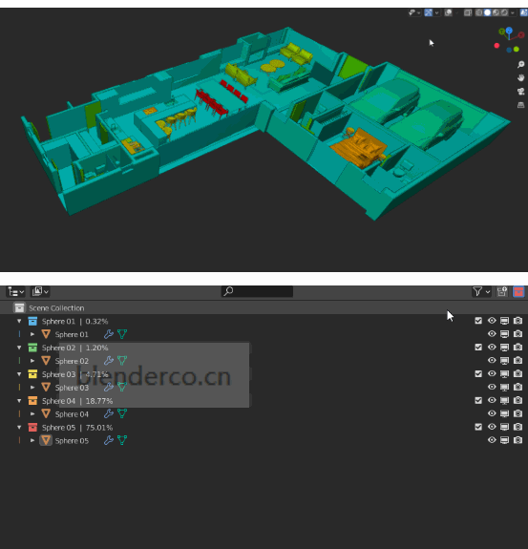Screen dimensions: 528x549
Task: Toggle camera view icon in viewport
Action: (520, 92)
